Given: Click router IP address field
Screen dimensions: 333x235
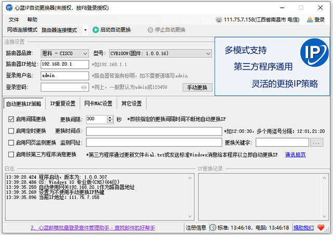Looking at the screenshot, I should (x=65, y=64).
